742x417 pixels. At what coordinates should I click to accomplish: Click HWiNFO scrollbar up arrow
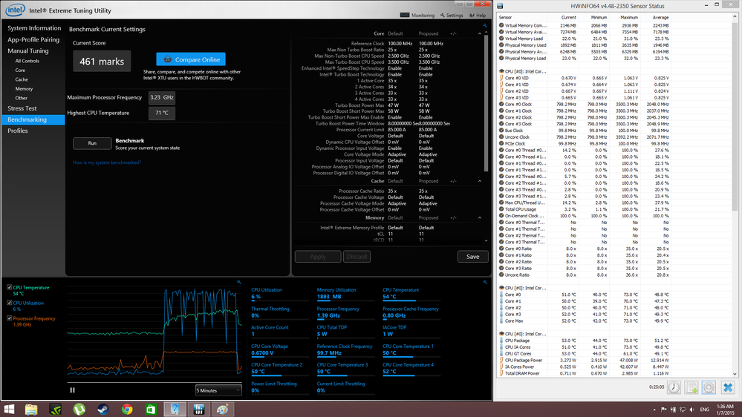point(735,16)
